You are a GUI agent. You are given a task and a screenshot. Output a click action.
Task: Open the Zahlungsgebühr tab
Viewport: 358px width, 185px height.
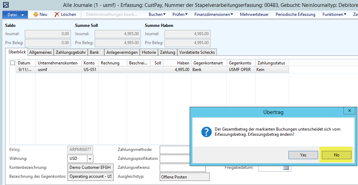point(71,52)
